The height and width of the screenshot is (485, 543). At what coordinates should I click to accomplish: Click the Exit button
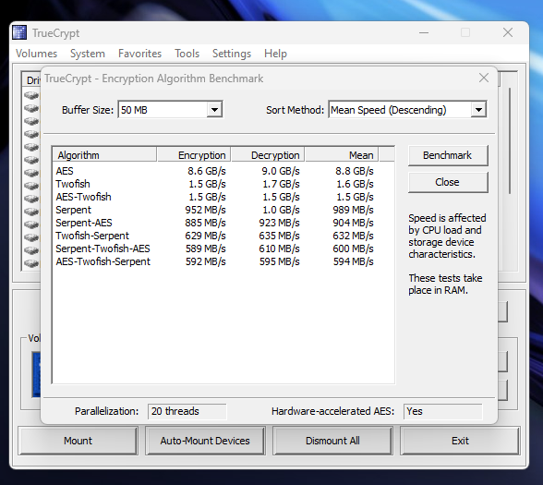(x=460, y=441)
